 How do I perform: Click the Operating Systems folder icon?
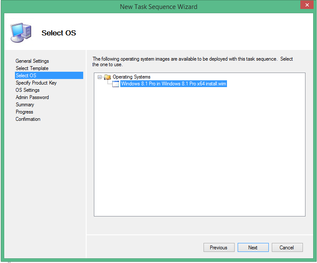[x=108, y=77]
